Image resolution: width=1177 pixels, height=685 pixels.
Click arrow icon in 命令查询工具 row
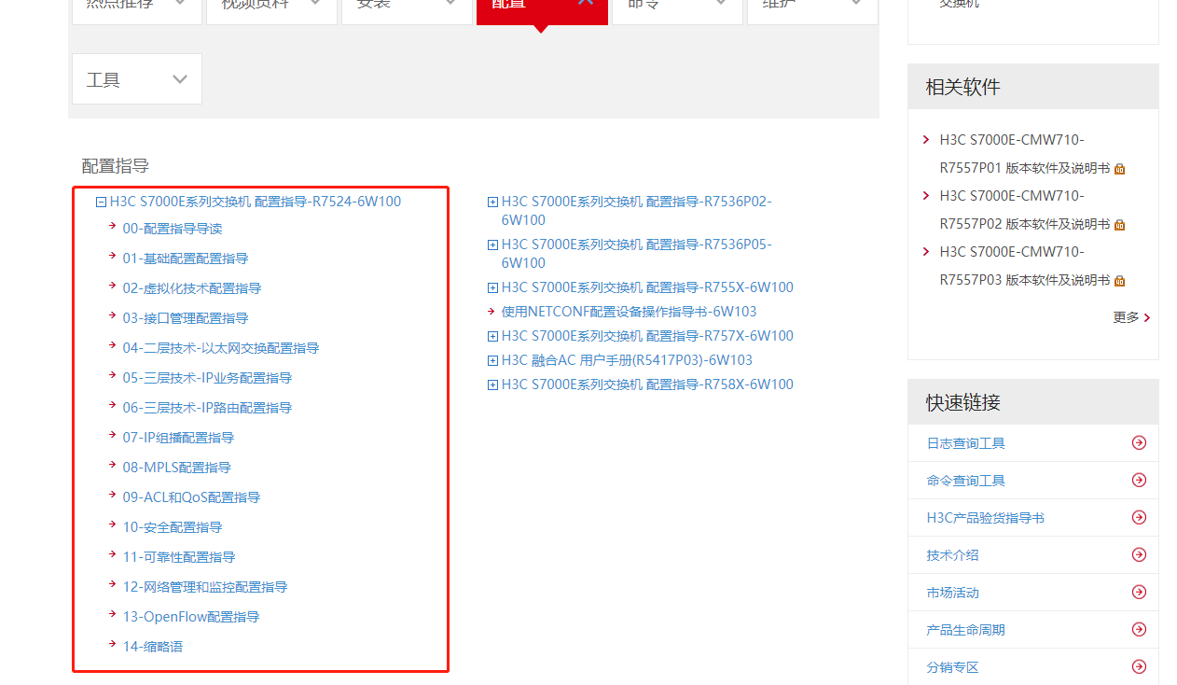click(1139, 481)
